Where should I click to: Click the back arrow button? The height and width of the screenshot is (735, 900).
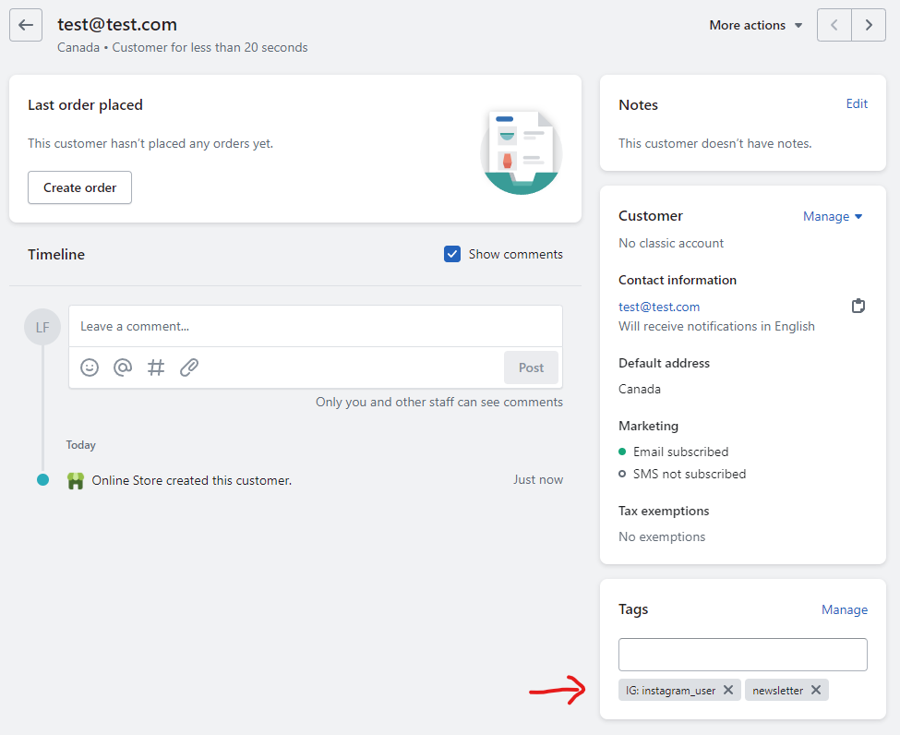(x=26, y=25)
